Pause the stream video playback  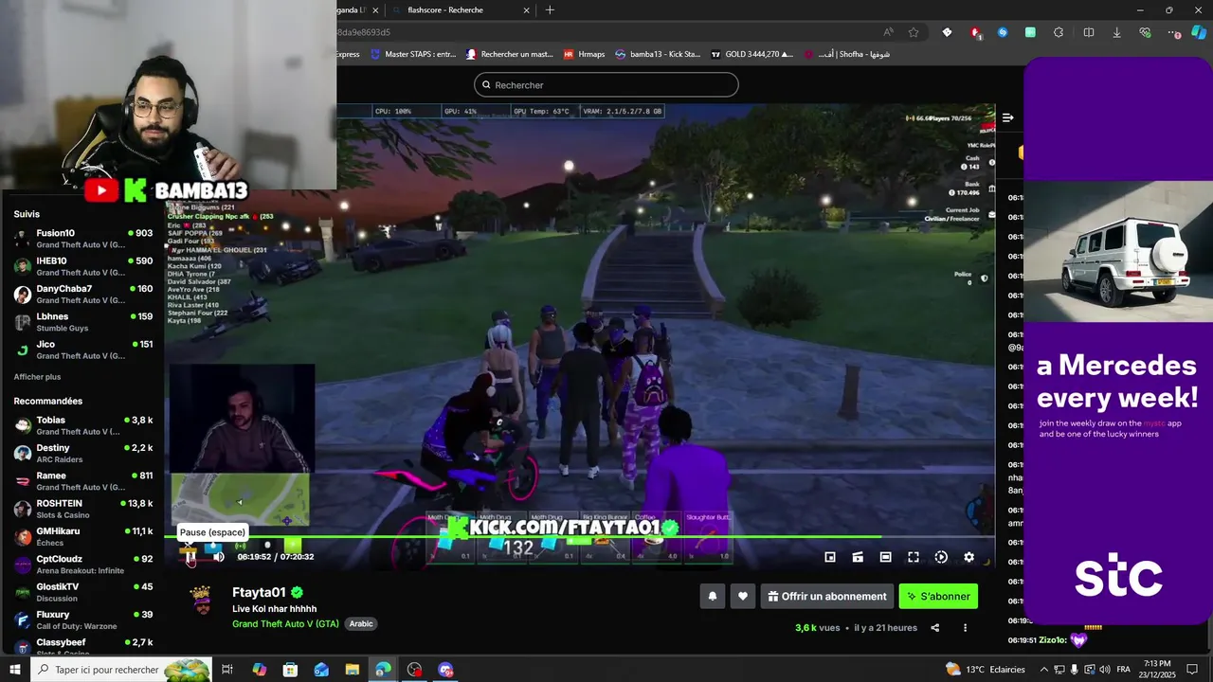click(x=190, y=557)
